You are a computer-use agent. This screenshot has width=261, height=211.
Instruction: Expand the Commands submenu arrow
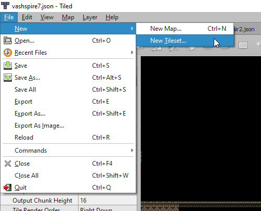pos(132,151)
